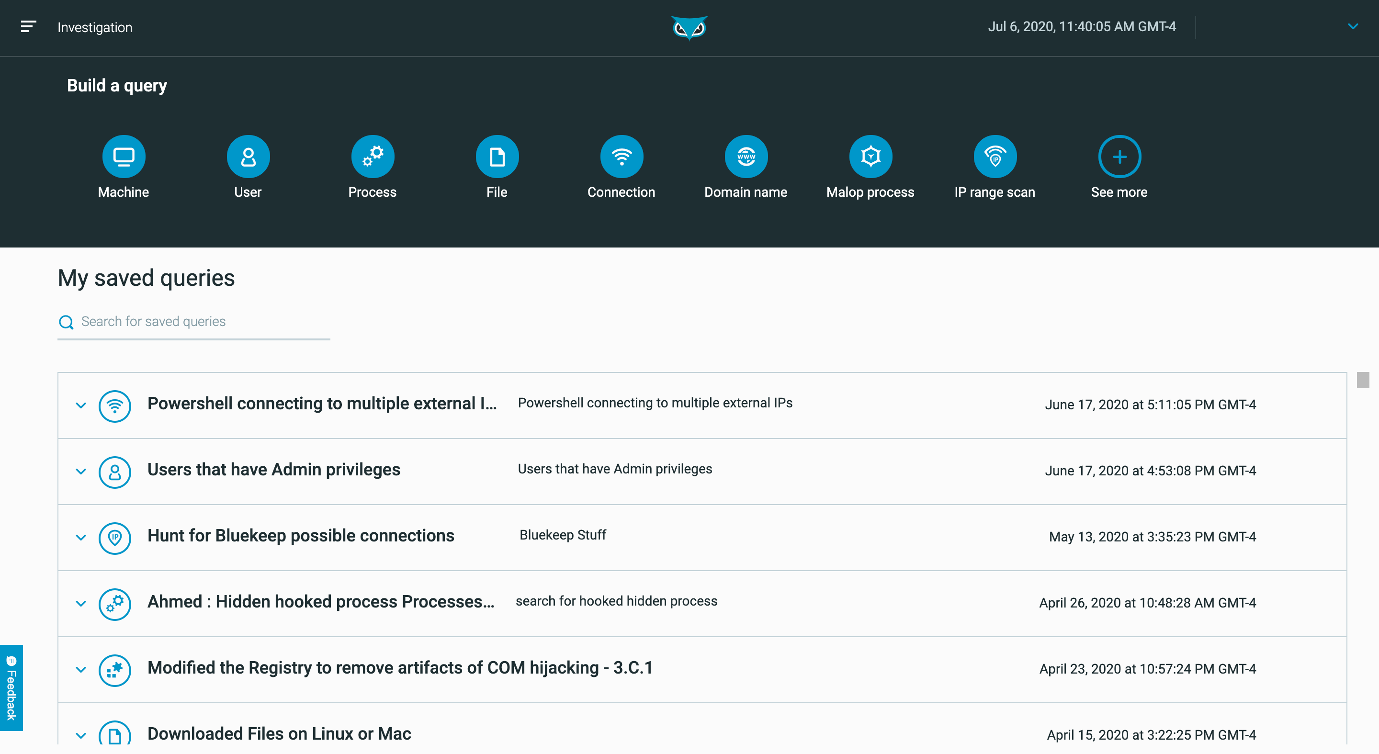The height and width of the screenshot is (754, 1379).
Task: Build a query from the IP range scan icon
Action: pos(995,156)
